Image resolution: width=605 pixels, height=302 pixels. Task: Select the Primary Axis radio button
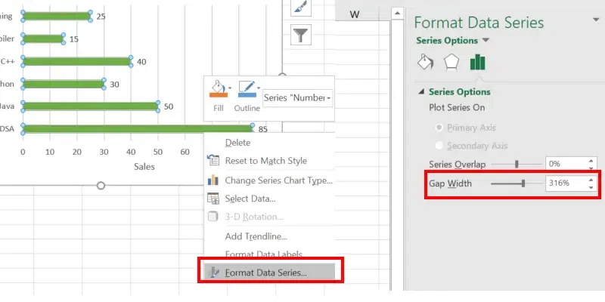tap(439, 128)
